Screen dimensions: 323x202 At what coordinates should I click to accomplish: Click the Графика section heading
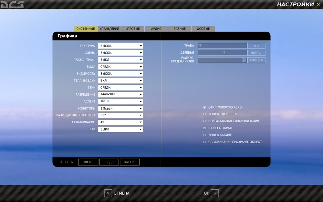point(68,36)
